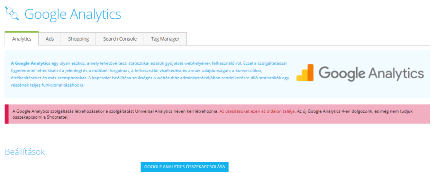Click the large Google Analytics page title
This screenshot has height=188, width=436.
coord(73,14)
